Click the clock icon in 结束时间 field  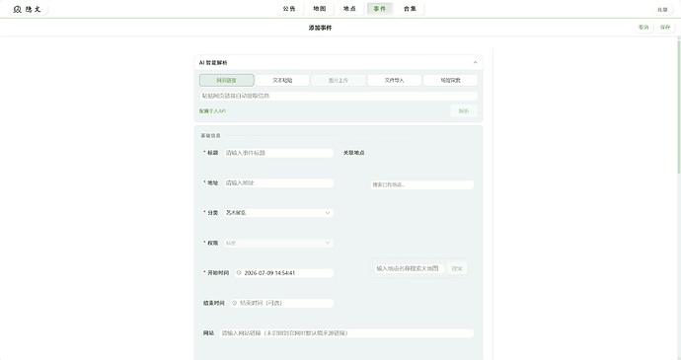coord(234,303)
